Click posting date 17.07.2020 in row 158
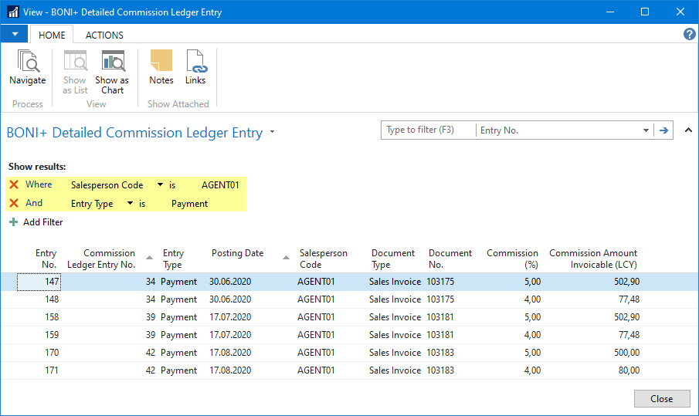Viewport: 699px width, 416px height. click(x=230, y=317)
